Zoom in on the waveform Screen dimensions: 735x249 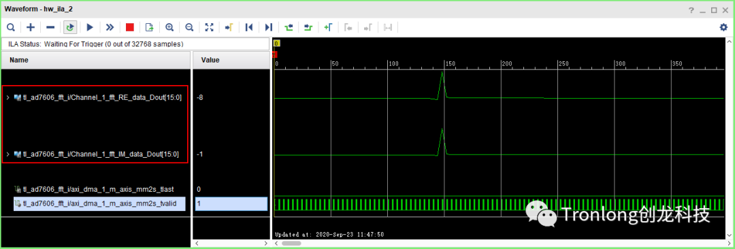[169, 27]
